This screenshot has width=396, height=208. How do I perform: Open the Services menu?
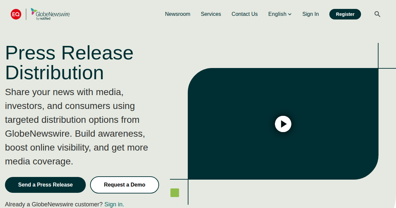[x=211, y=14]
